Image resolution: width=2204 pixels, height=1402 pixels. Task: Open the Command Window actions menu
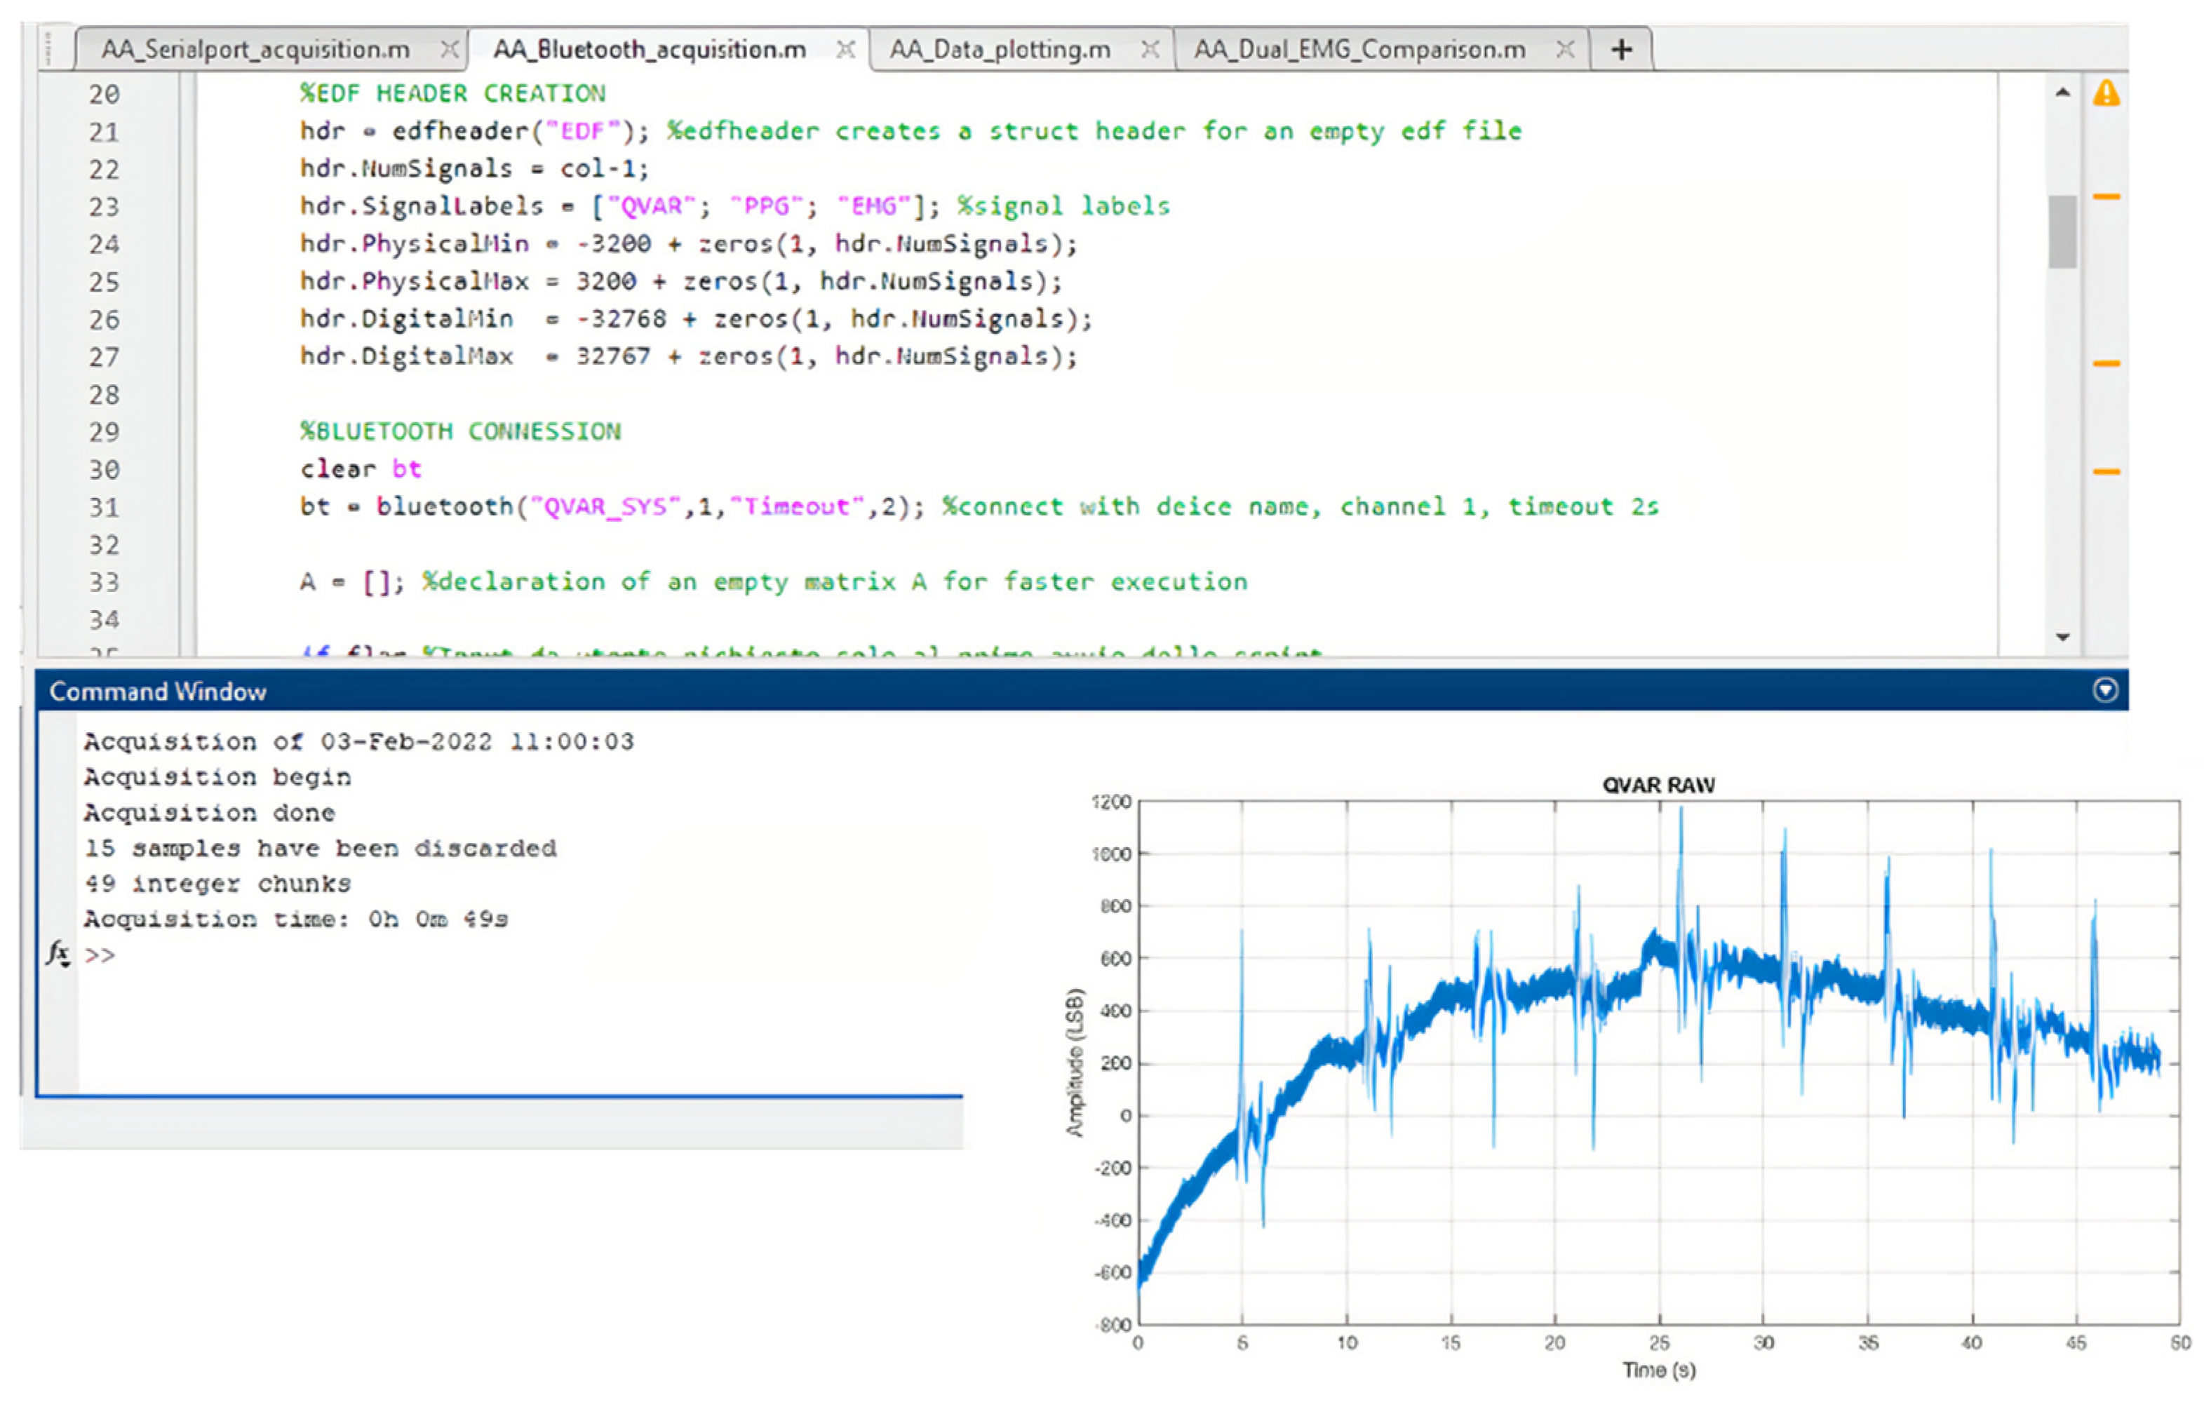(x=2105, y=690)
